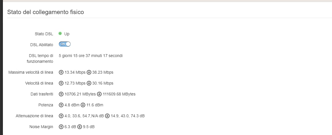The height and width of the screenshot is (135, 332).
Task: Click download icon beside 9.5 dB
Action: pos(79,127)
